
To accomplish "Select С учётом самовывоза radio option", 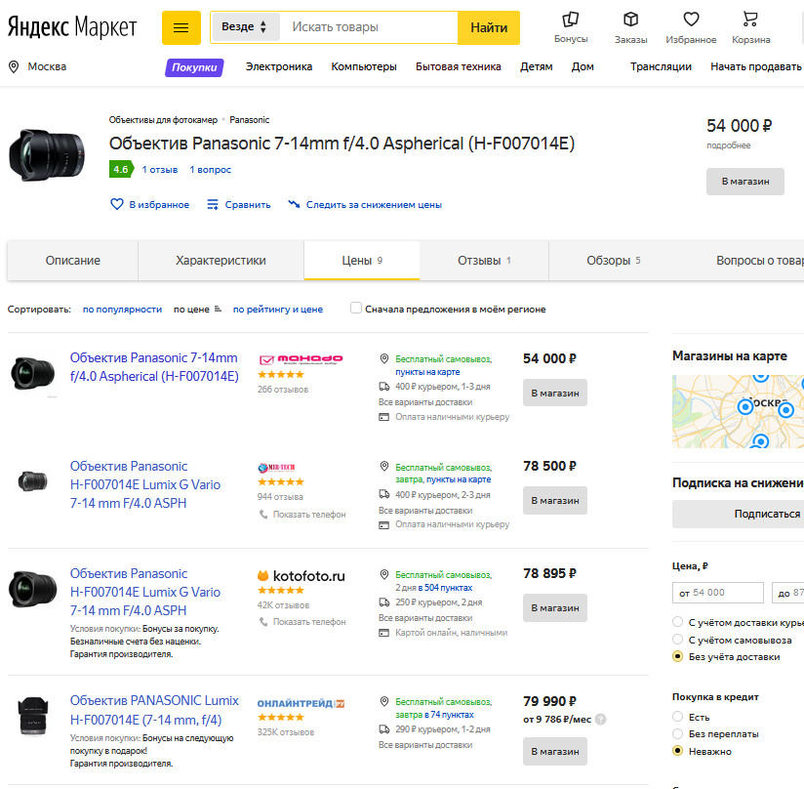I will tap(677, 640).
